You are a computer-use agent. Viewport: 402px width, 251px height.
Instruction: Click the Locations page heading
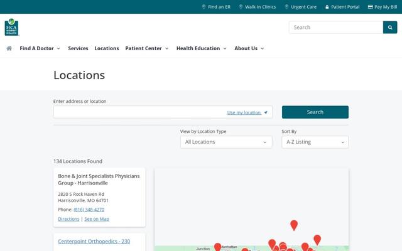[79, 75]
